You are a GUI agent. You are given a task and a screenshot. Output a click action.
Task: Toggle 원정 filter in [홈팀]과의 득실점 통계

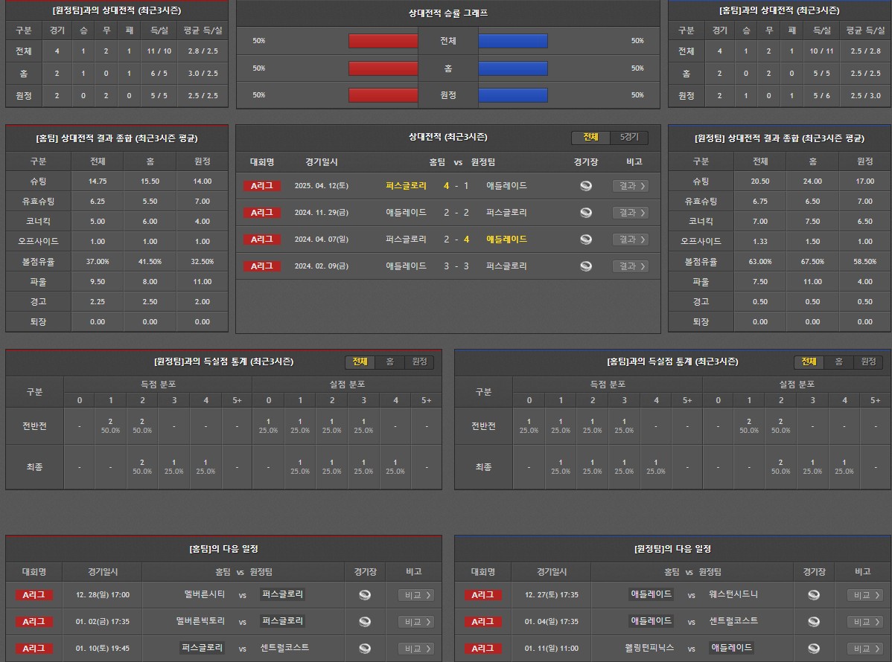[868, 362]
